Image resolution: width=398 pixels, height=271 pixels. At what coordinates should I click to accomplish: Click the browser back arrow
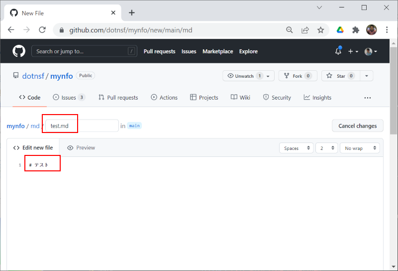[x=11, y=30]
